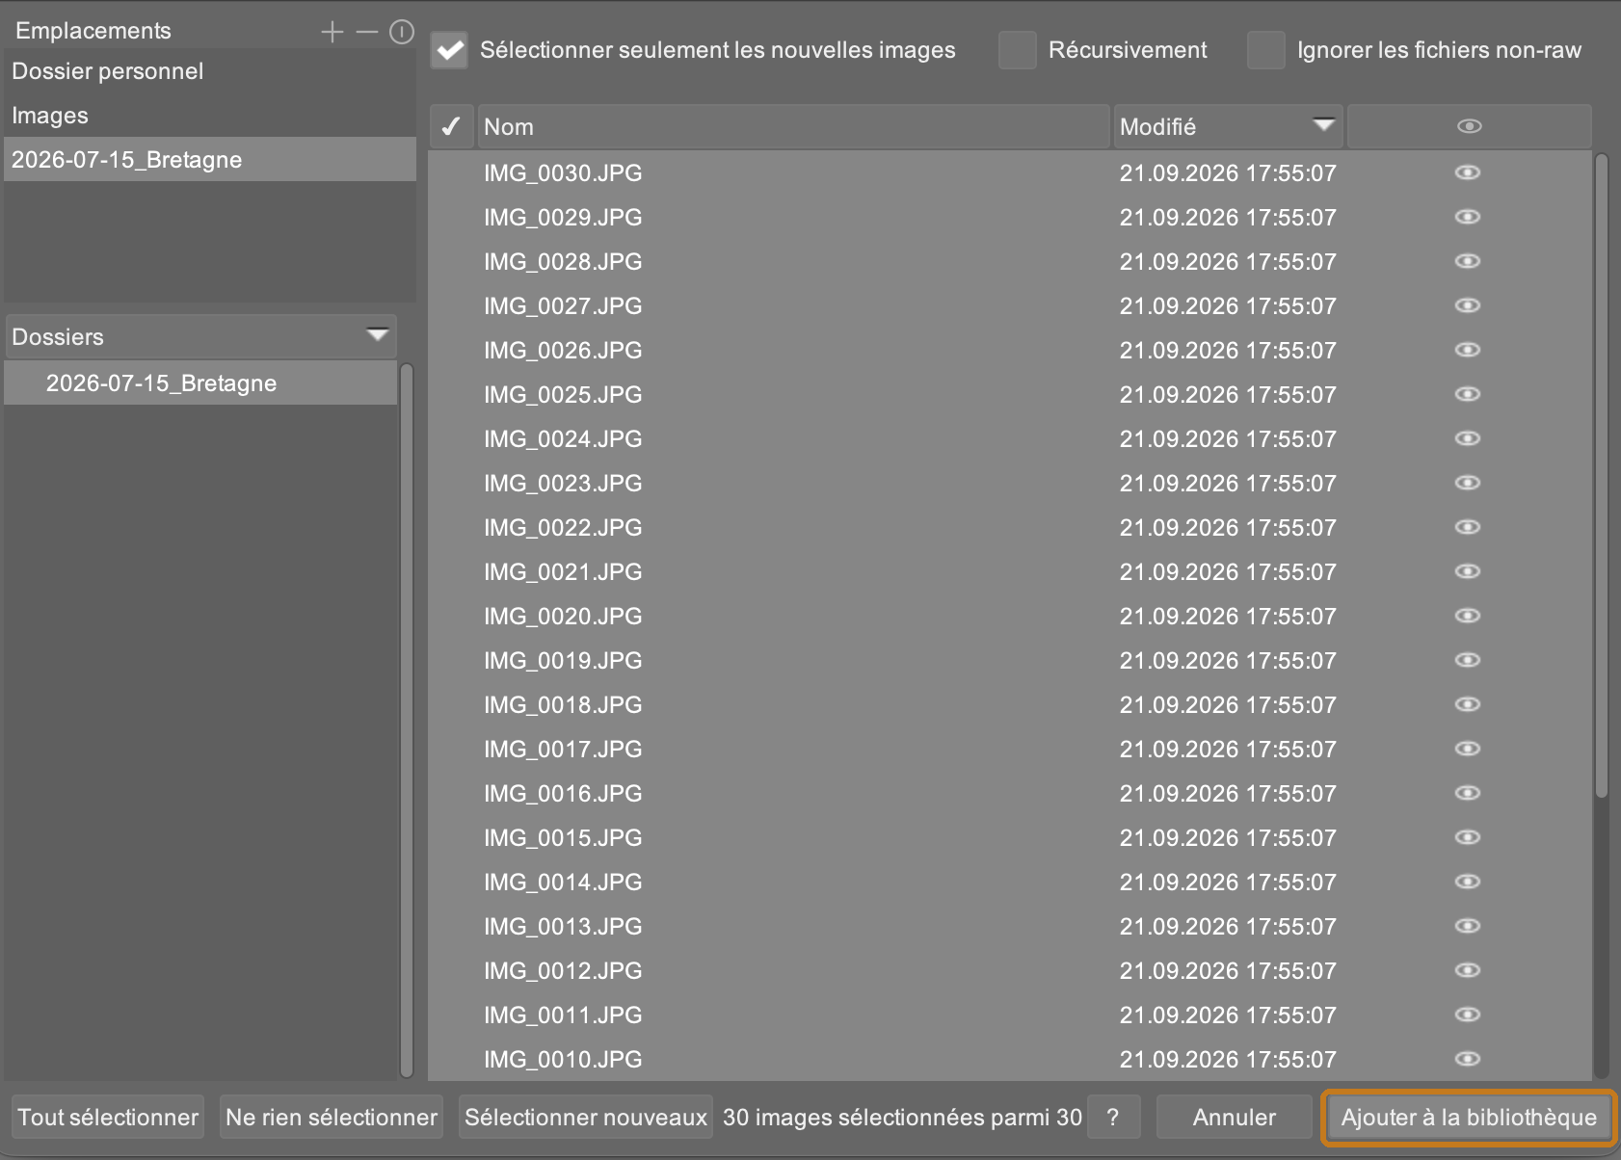Image resolution: width=1621 pixels, height=1160 pixels.
Task: Cancel the import with Annuler
Action: point(1235,1118)
